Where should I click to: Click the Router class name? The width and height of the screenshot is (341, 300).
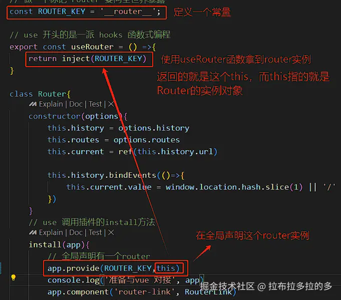click(52, 94)
